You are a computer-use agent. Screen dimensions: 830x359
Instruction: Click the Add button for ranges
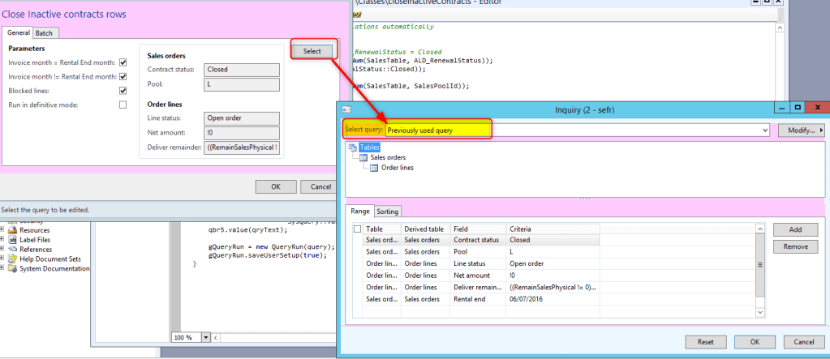tap(794, 230)
